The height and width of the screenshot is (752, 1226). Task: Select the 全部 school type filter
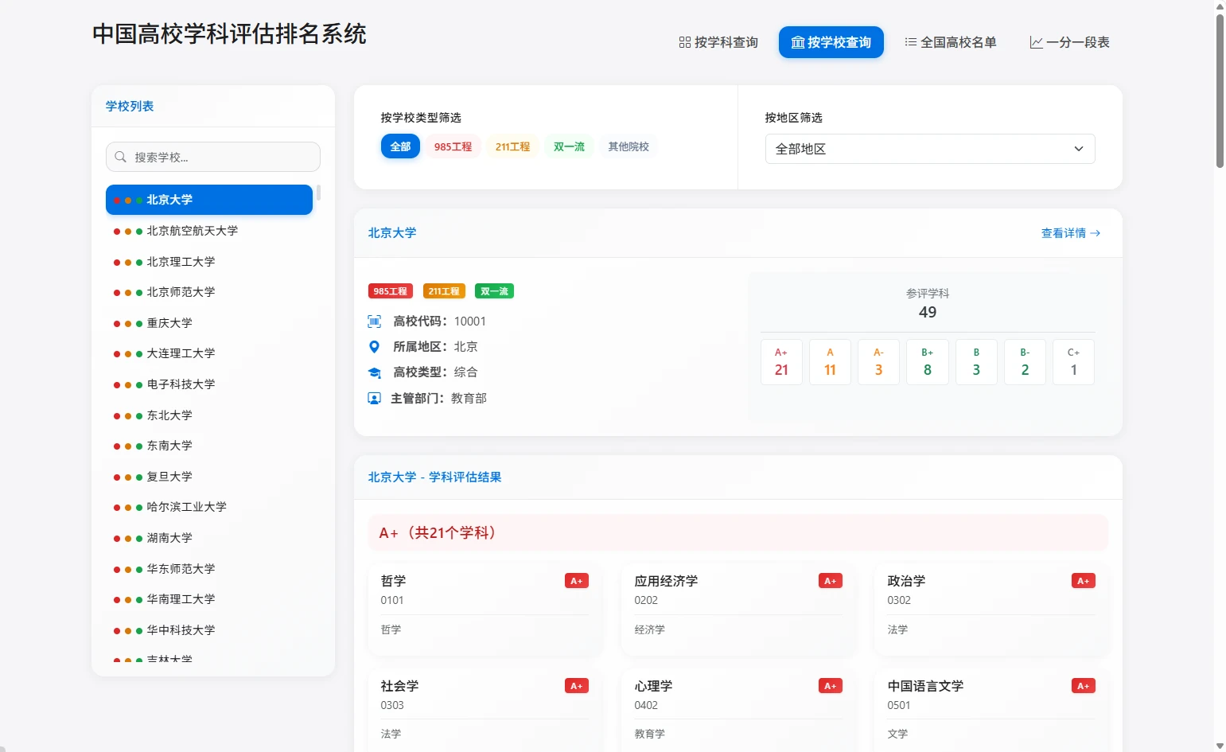point(400,146)
